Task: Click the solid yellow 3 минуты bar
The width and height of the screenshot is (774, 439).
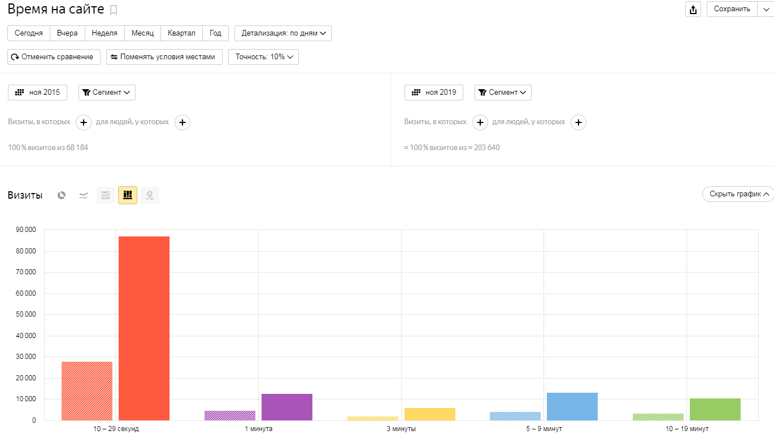Action: tap(430, 414)
